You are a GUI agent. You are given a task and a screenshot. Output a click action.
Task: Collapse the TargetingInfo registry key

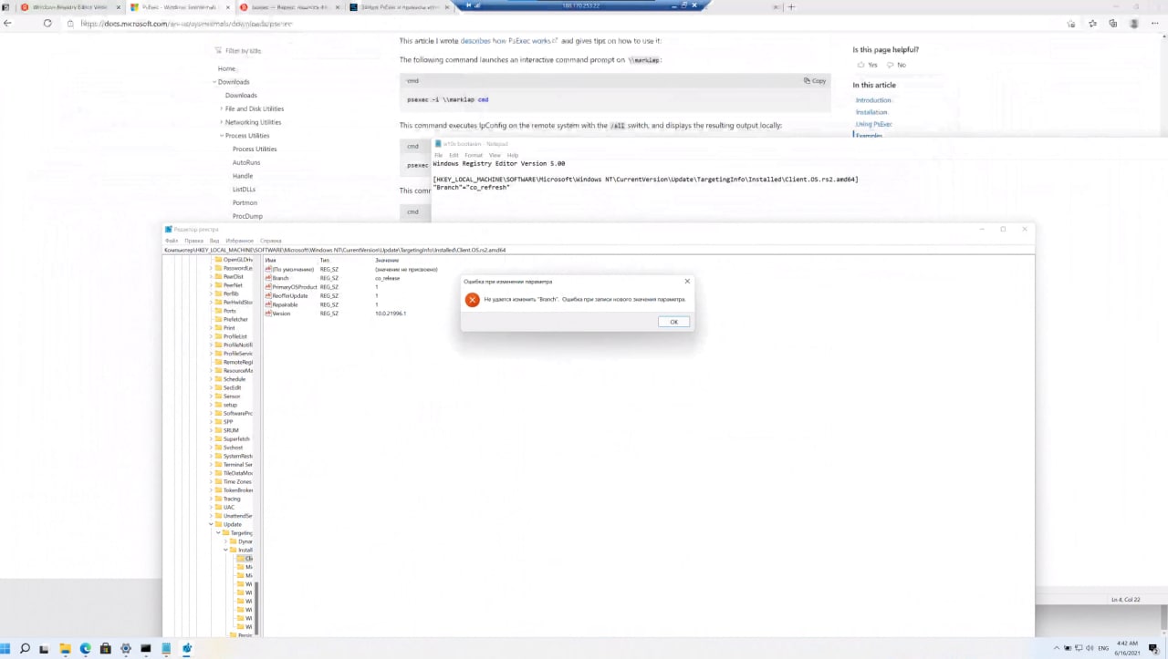(x=219, y=532)
